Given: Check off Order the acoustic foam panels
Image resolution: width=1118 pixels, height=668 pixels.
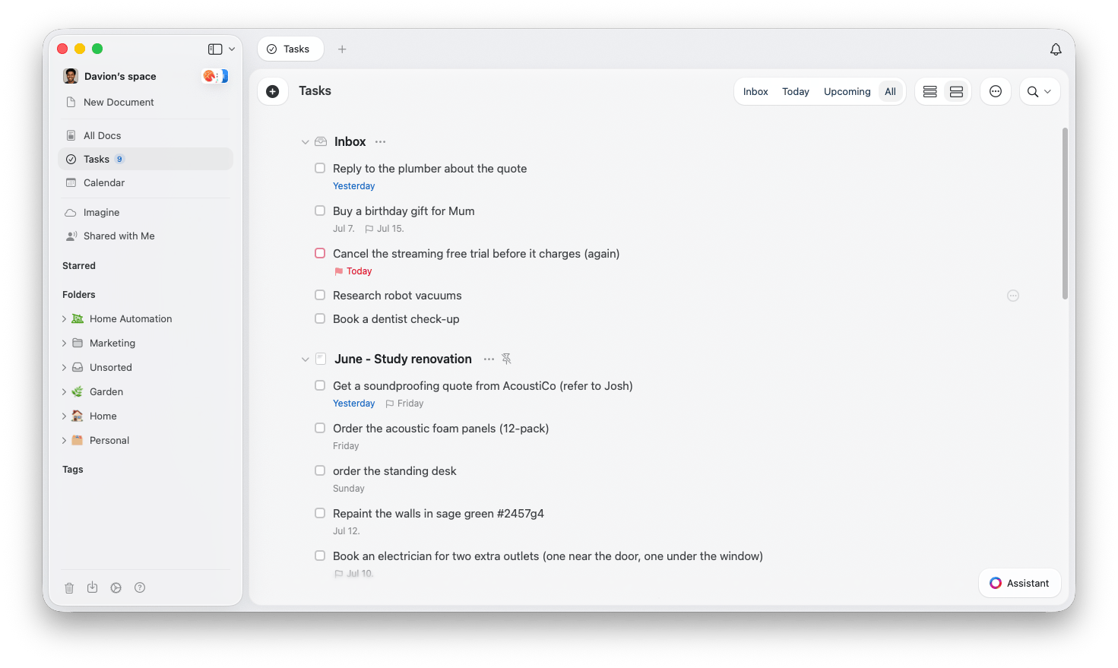Looking at the screenshot, I should point(320,428).
